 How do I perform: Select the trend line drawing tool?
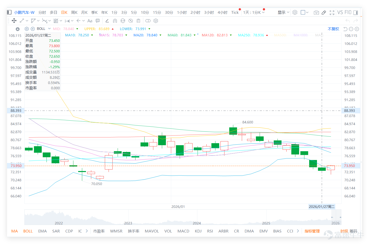[22, 21]
